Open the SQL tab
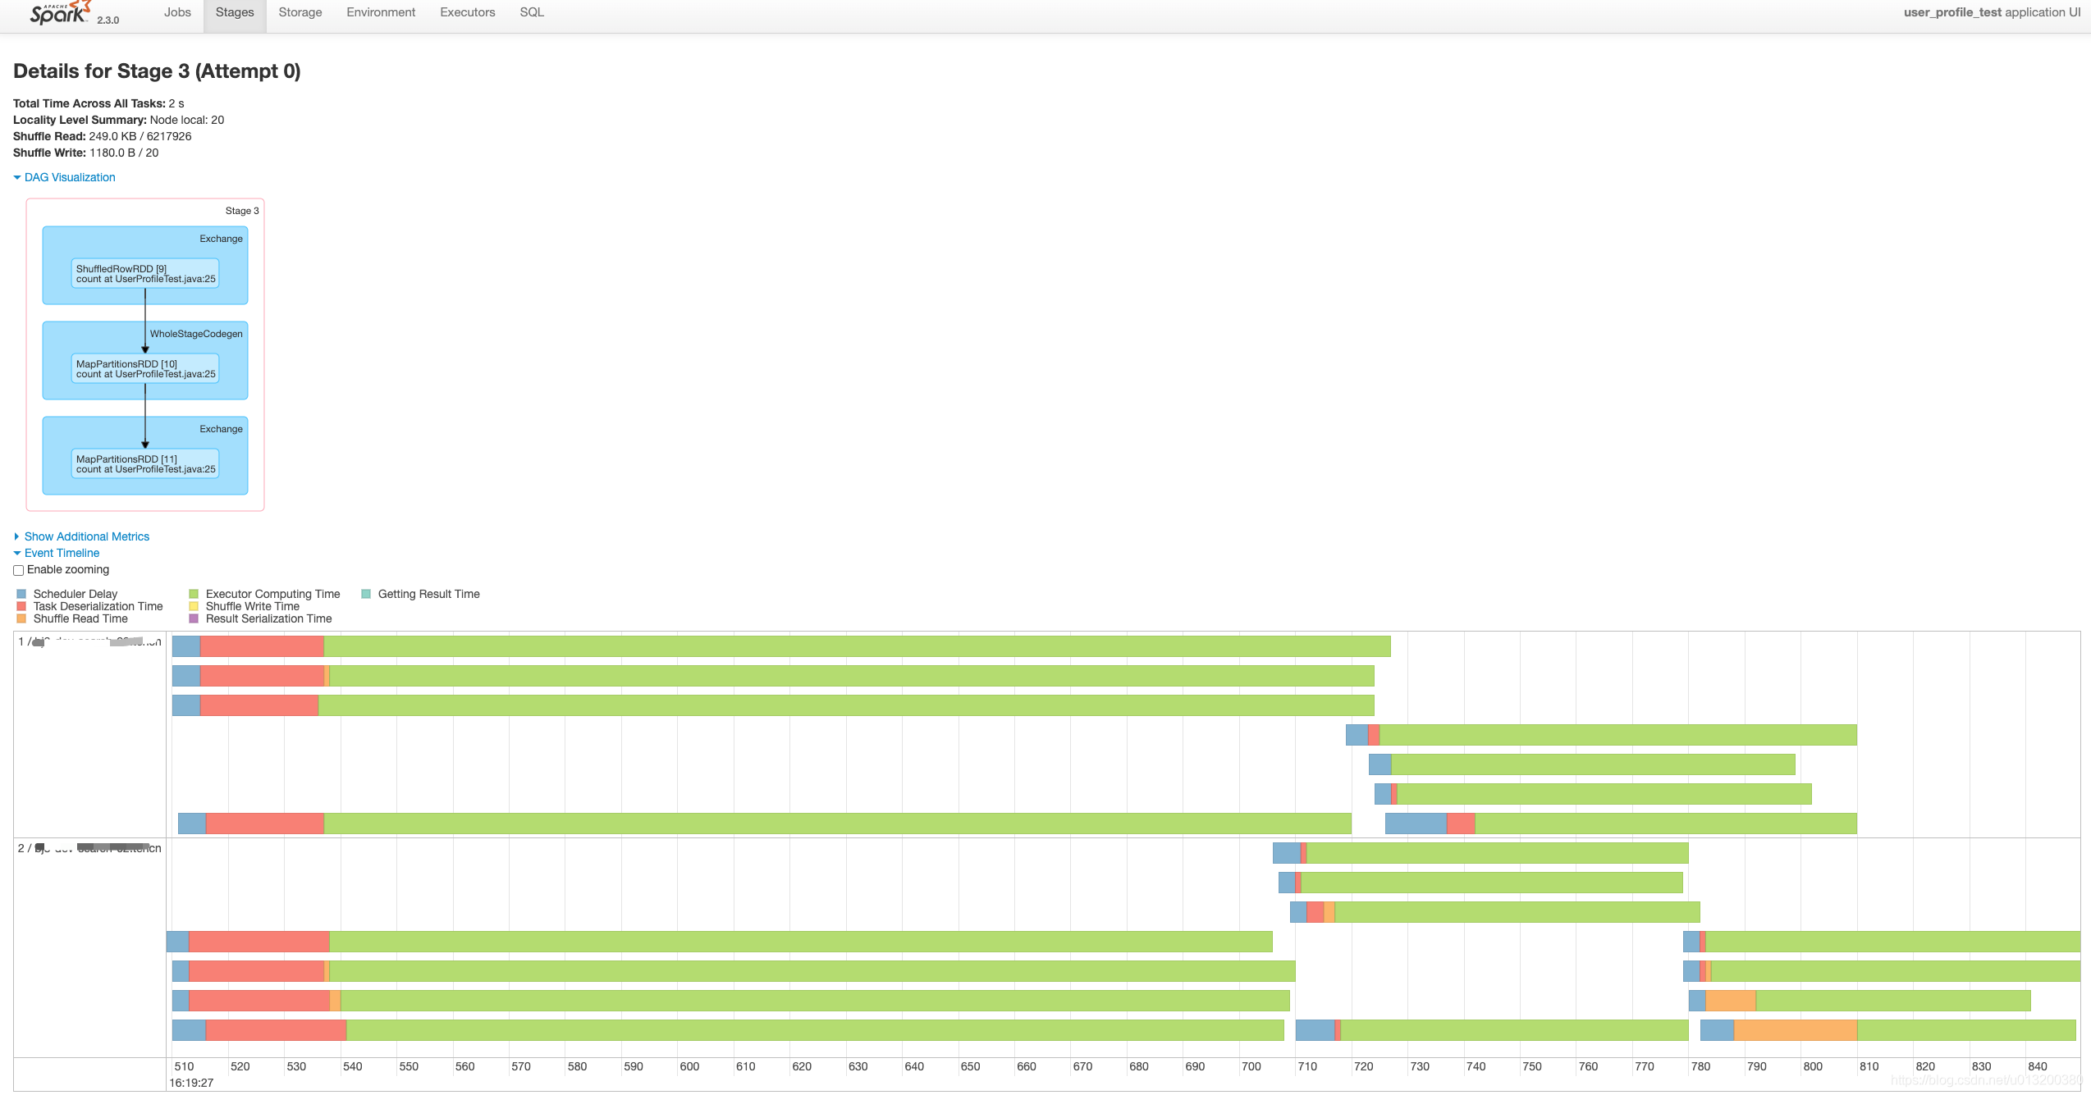 click(x=532, y=12)
